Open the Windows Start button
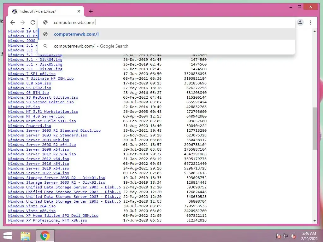323x242 pixels. tap(8, 236)
